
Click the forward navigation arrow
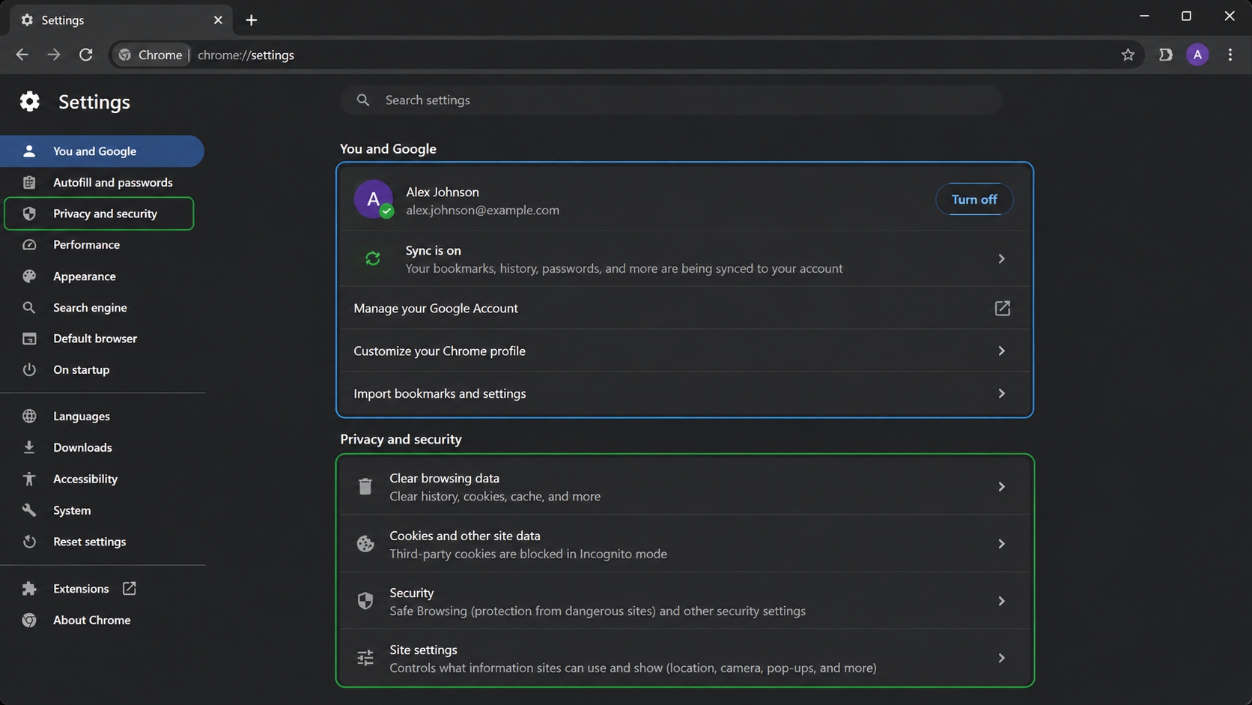54,55
